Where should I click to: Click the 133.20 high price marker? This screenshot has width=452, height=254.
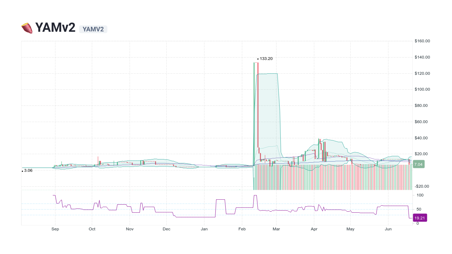265,59
